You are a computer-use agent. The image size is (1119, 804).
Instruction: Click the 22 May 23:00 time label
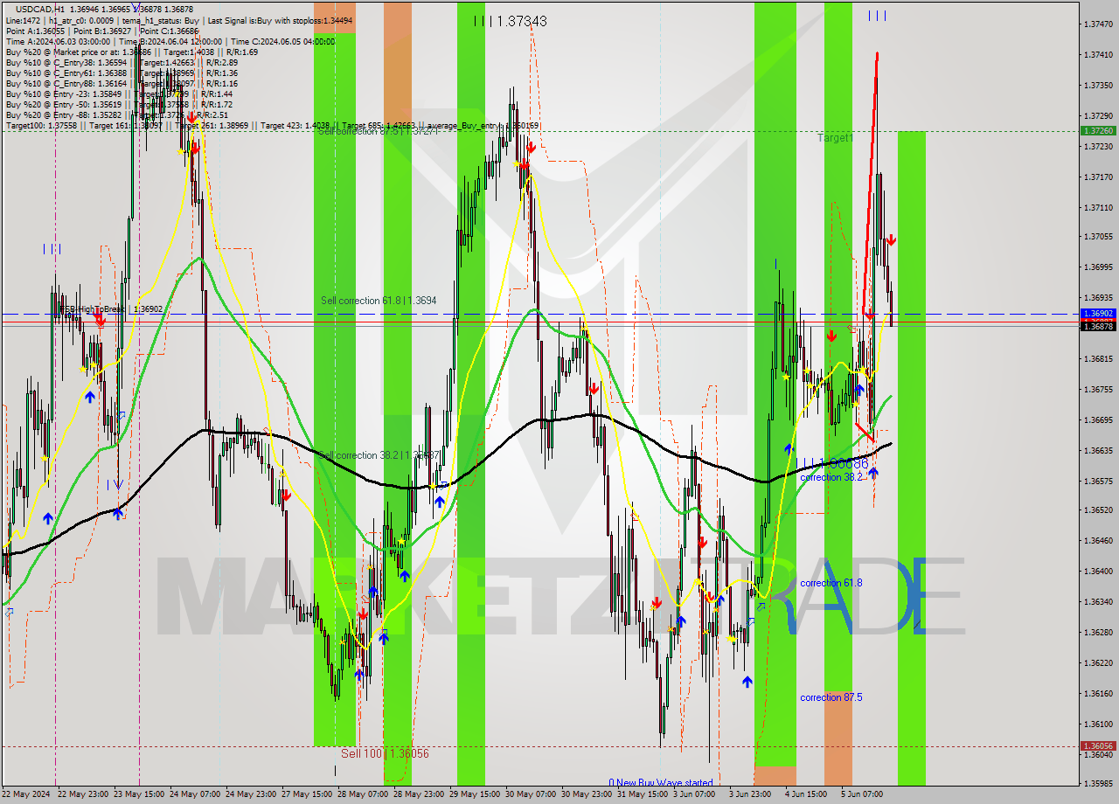click(x=83, y=794)
